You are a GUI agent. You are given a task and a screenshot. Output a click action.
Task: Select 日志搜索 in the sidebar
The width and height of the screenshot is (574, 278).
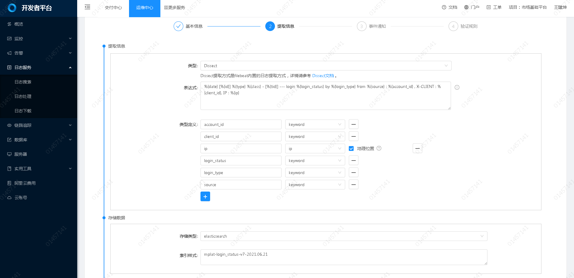[x=23, y=82]
